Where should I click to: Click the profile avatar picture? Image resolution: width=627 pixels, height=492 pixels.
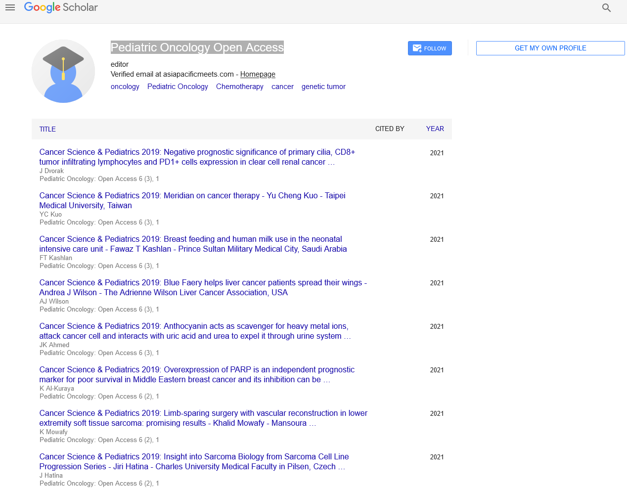tap(63, 71)
